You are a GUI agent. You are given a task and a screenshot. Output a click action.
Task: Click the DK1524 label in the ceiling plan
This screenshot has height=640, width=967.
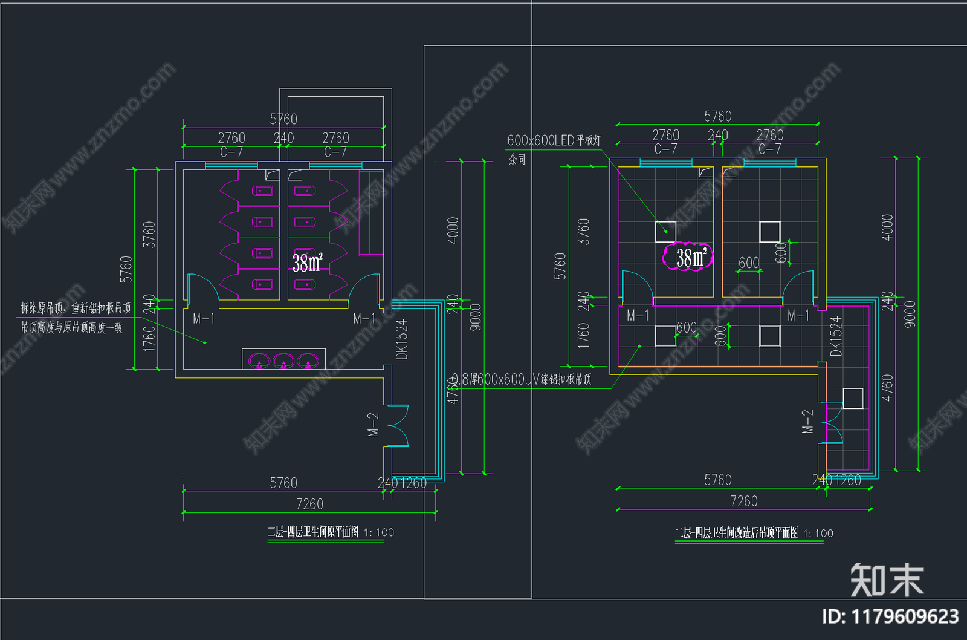836,336
